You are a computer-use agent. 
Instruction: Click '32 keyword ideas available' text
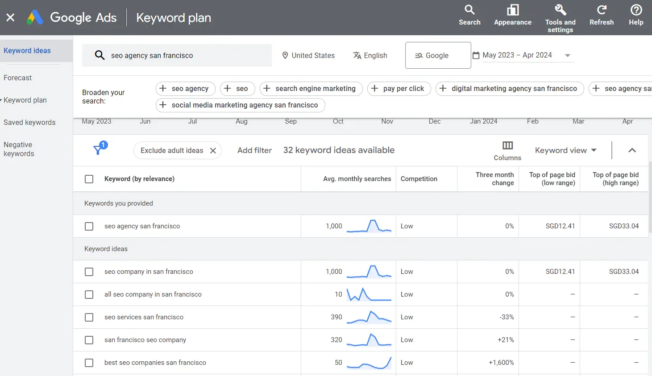click(339, 150)
